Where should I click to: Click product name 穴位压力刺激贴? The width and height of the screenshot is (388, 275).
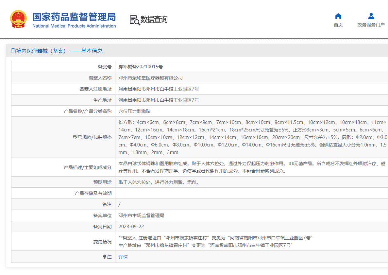134,111
